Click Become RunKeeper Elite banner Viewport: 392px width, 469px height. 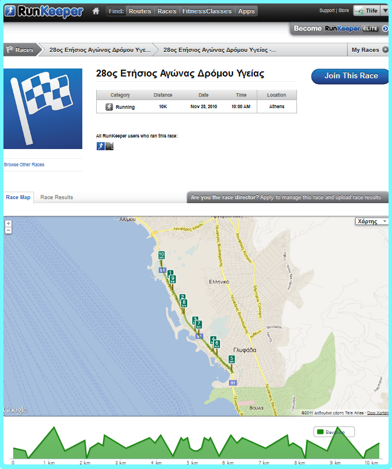[340, 29]
